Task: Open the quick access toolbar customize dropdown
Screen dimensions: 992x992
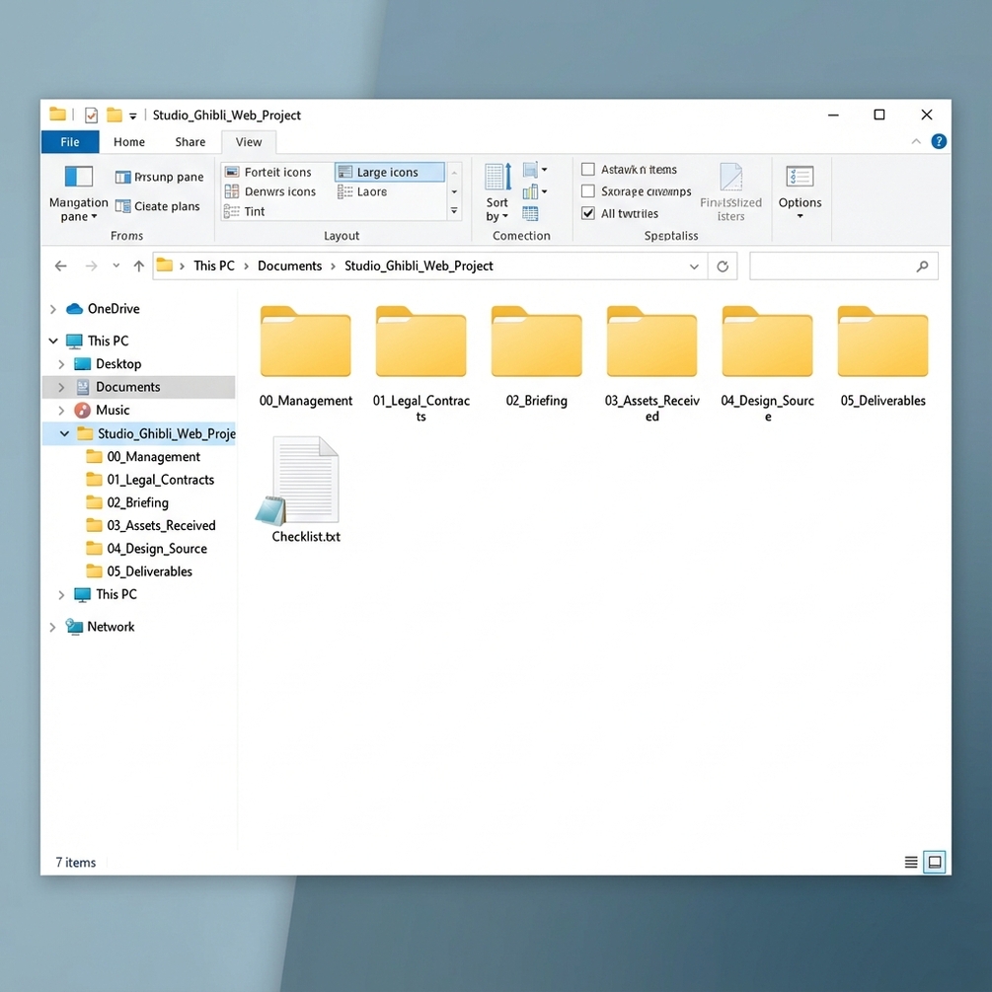Action: [x=133, y=115]
